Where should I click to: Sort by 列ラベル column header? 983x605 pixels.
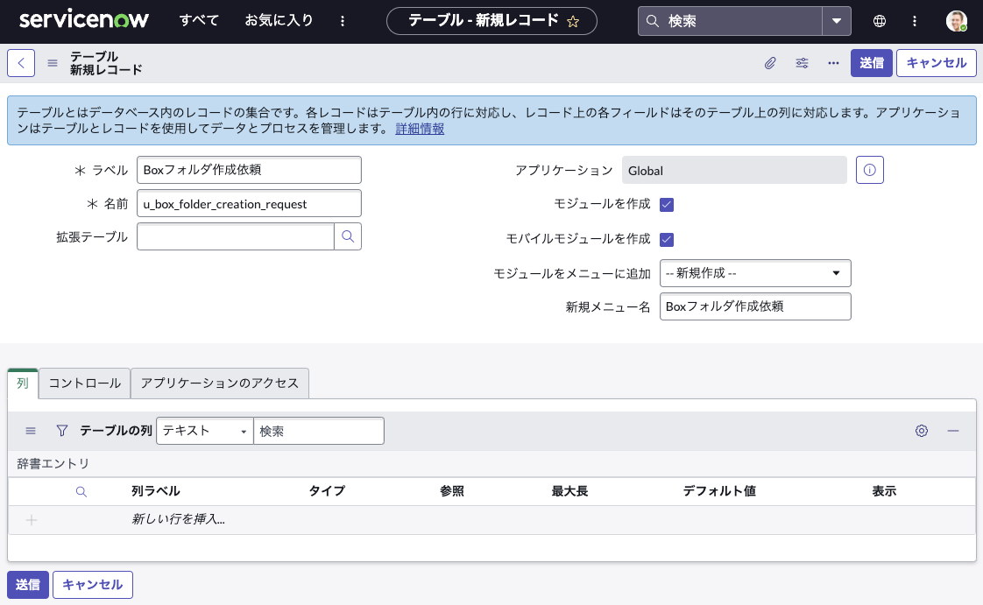155,491
